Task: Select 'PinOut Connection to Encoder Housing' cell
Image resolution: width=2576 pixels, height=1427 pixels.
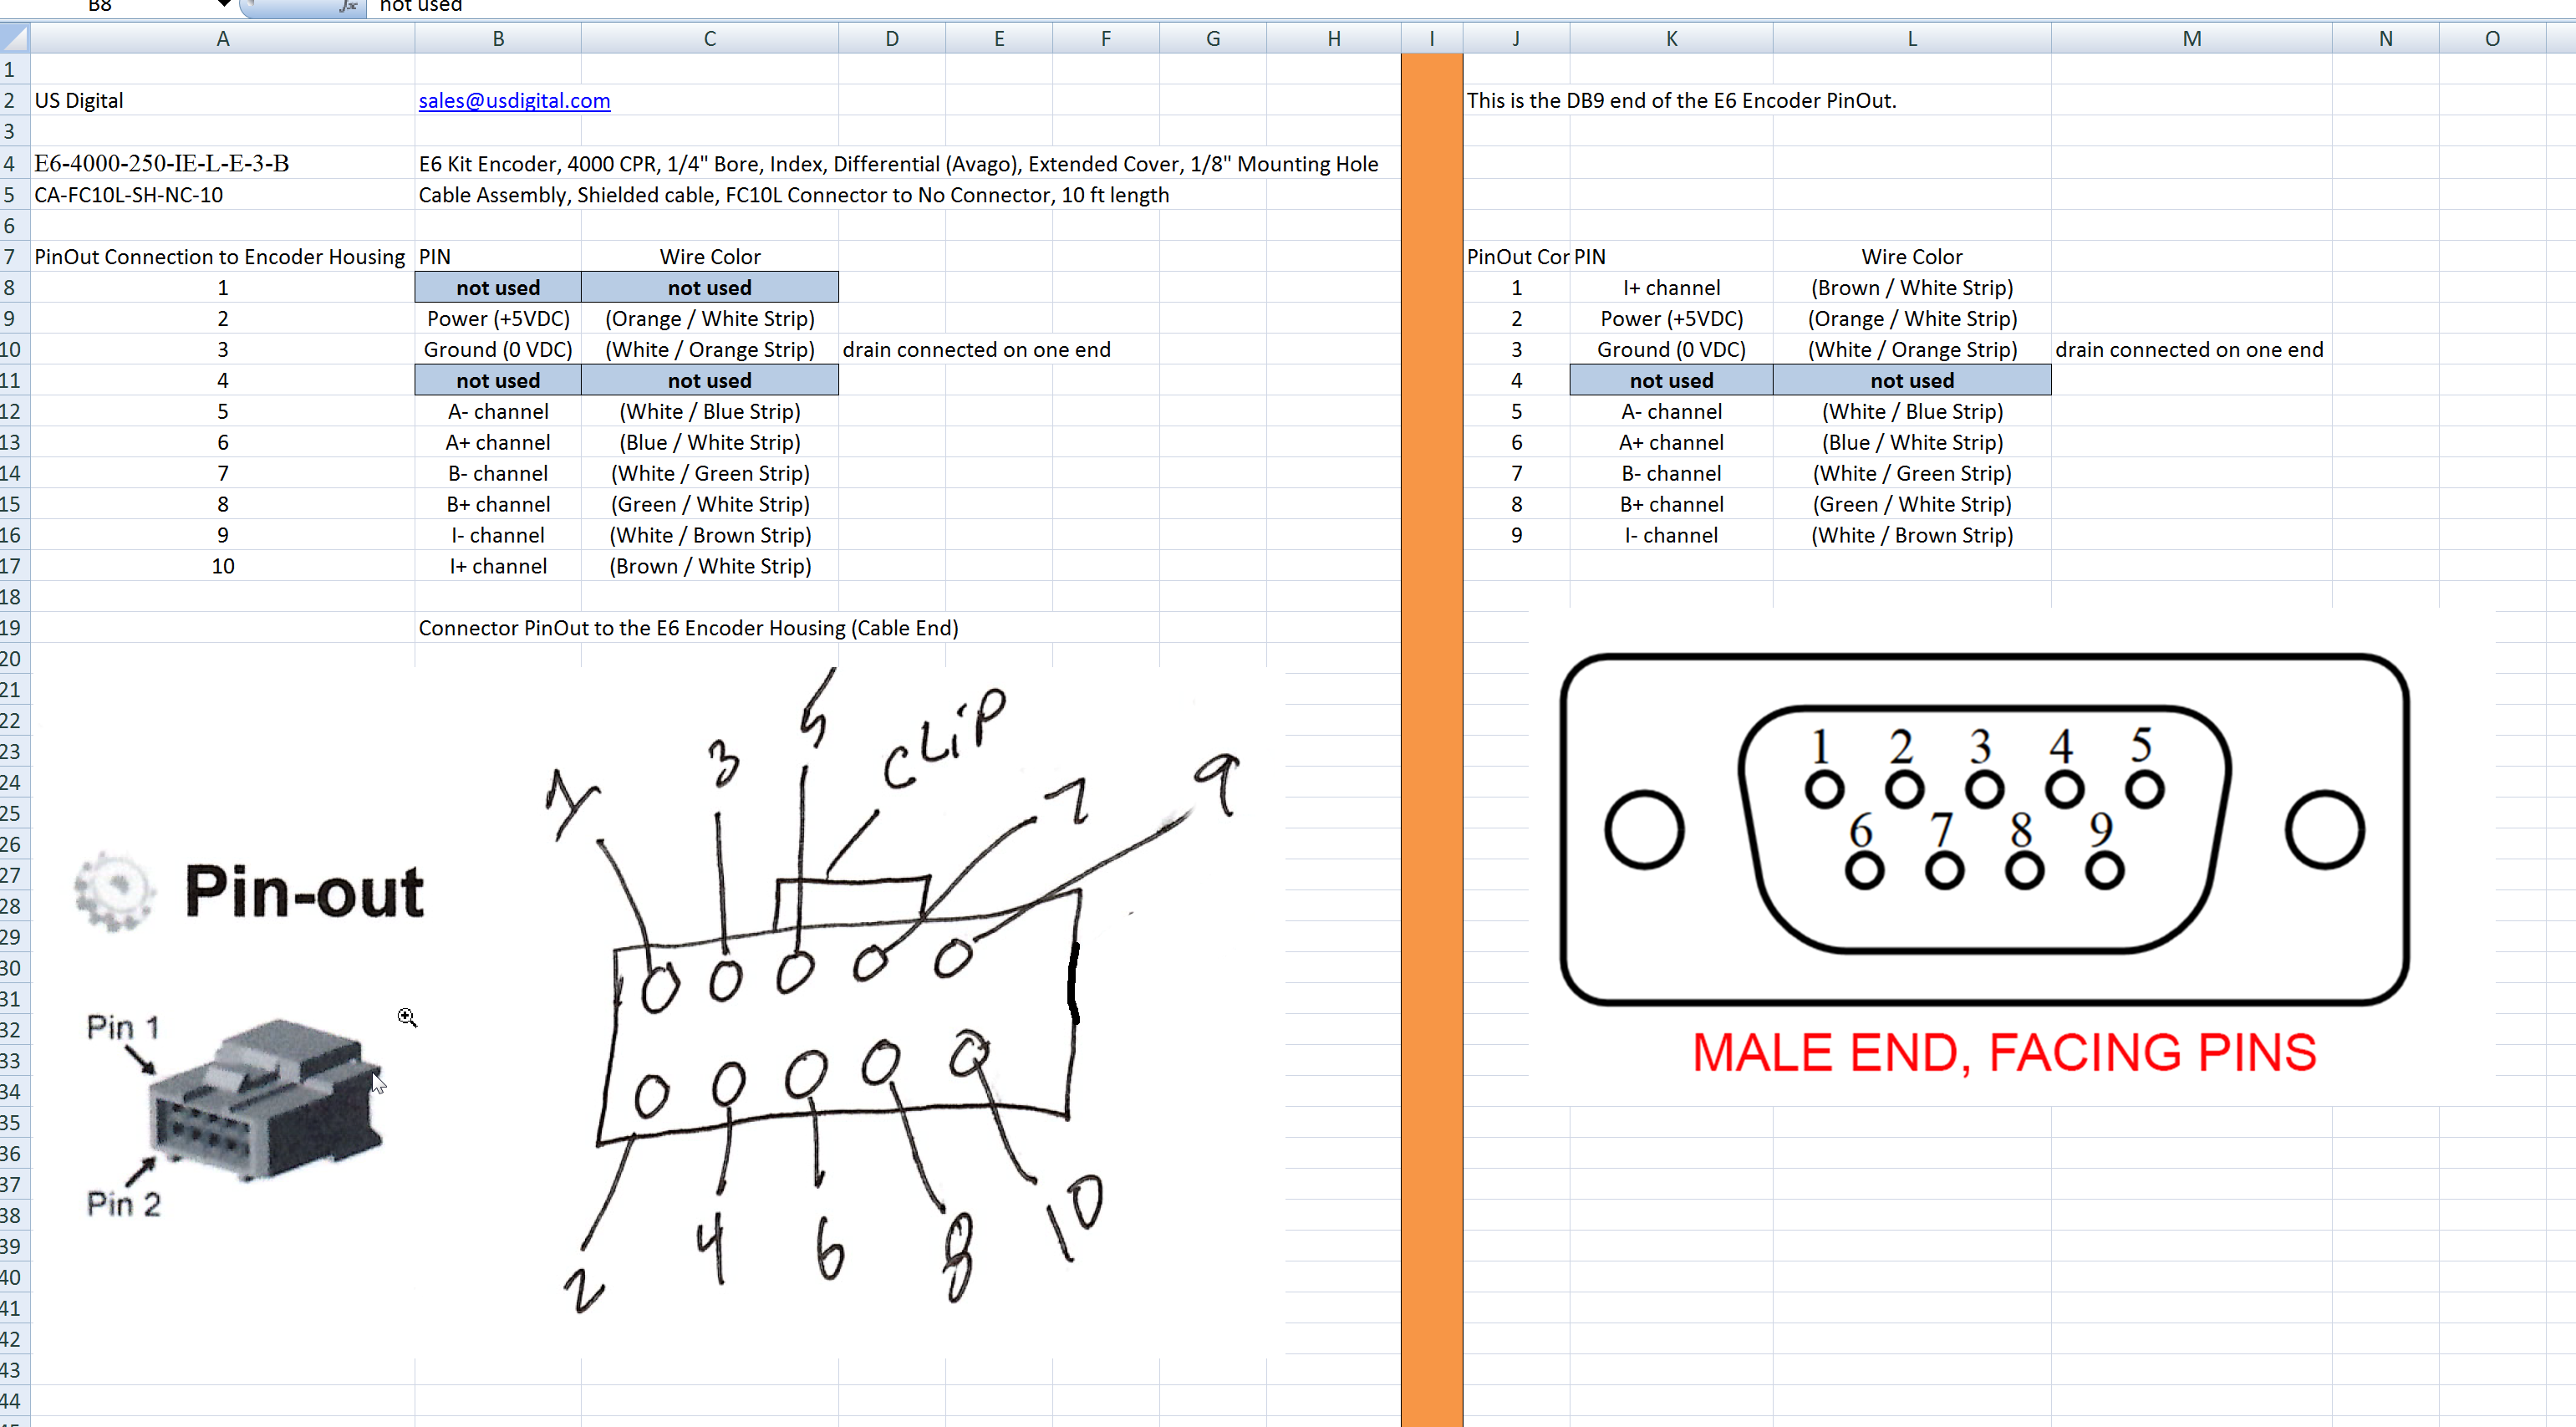Action: (222, 257)
